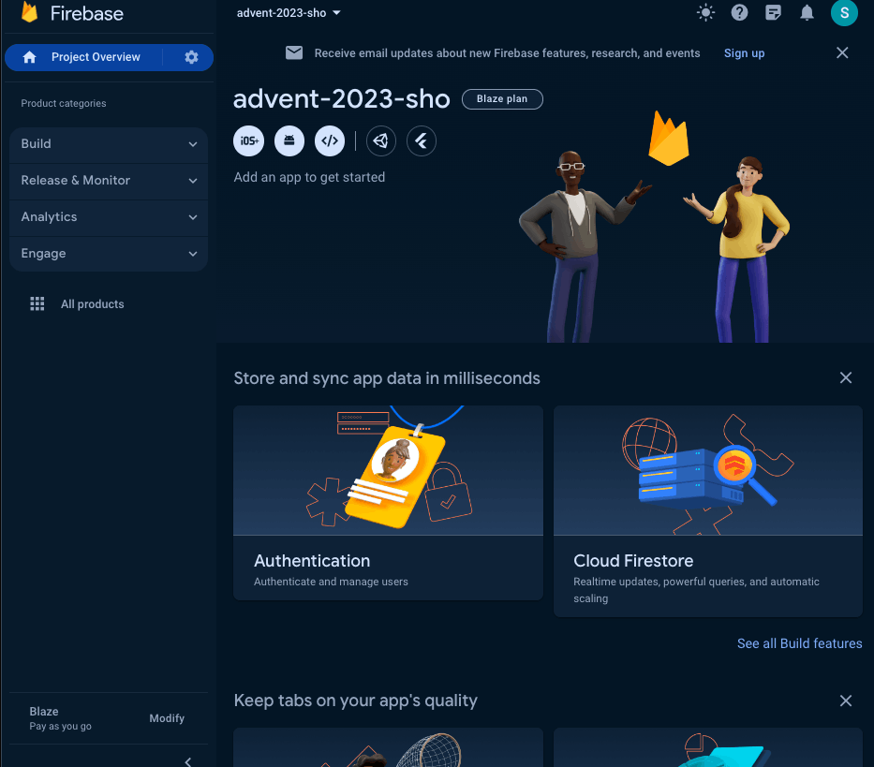This screenshot has width=874, height=767.
Task: Add a Web app
Action: pyautogui.click(x=330, y=141)
